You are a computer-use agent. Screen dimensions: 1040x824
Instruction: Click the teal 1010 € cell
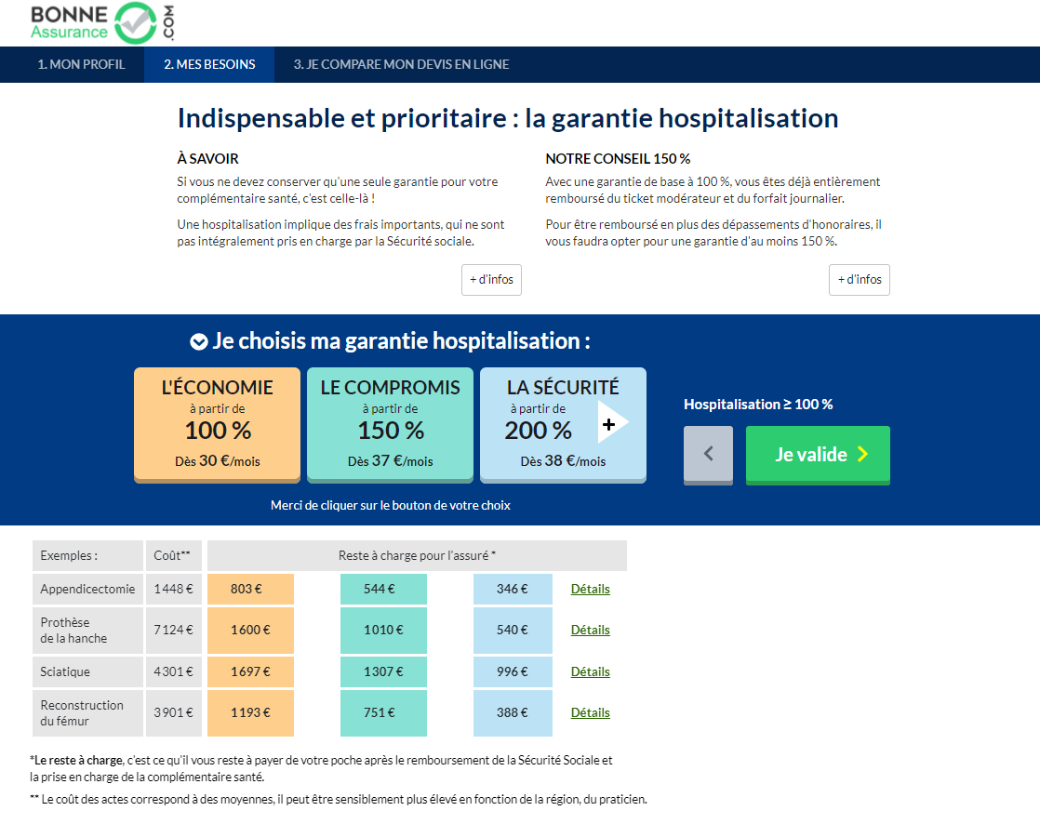383,630
